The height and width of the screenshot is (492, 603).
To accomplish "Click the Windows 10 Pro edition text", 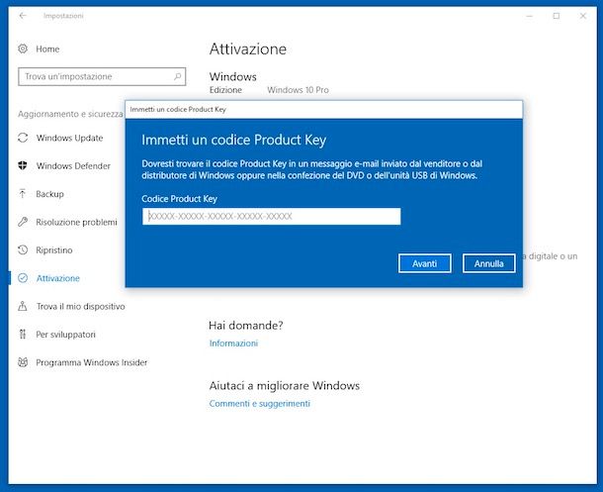I will click(298, 90).
